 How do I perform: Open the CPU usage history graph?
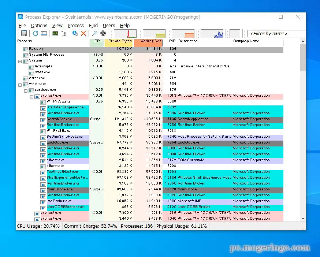click(125, 34)
